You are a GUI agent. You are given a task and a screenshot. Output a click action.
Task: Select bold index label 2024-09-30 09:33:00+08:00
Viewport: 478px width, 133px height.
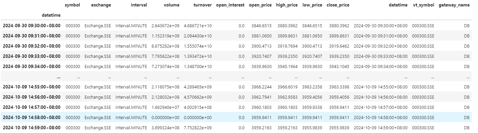coord(32,56)
